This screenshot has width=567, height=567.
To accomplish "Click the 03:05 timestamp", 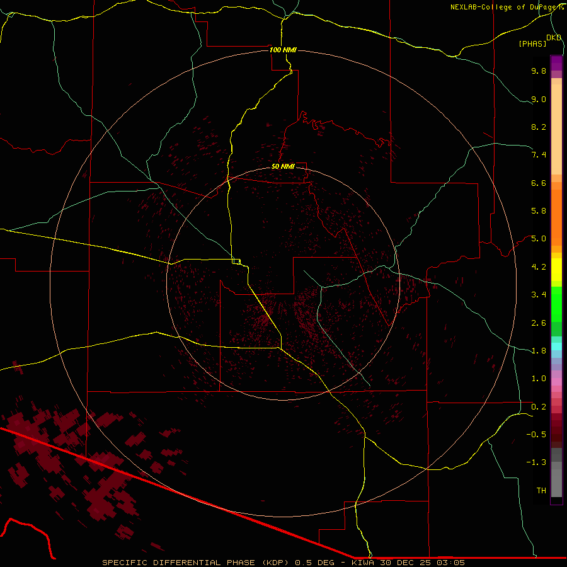I will 450,563.
